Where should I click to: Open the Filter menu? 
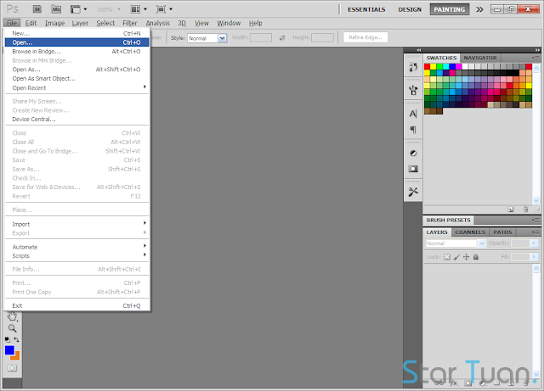click(x=130, y=23)
